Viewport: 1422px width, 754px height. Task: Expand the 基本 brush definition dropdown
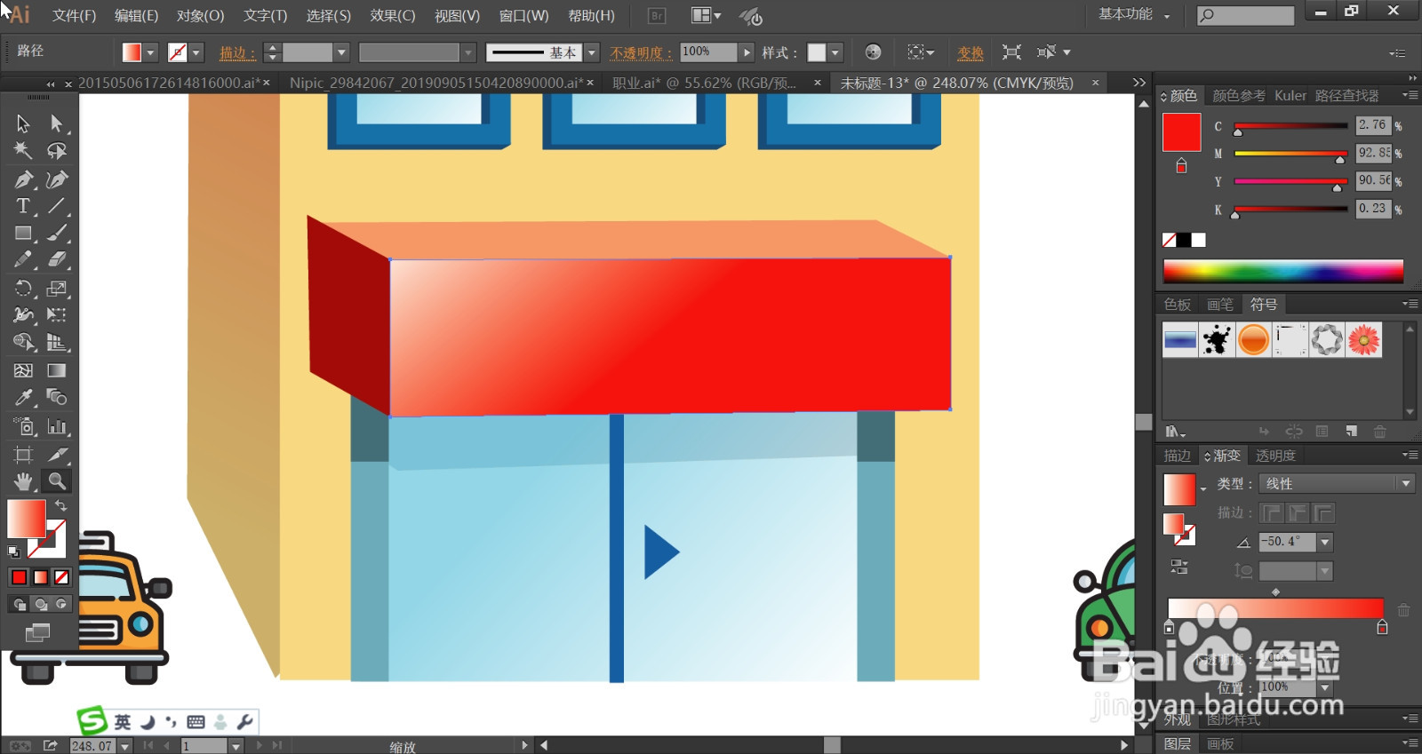point(592,53)
